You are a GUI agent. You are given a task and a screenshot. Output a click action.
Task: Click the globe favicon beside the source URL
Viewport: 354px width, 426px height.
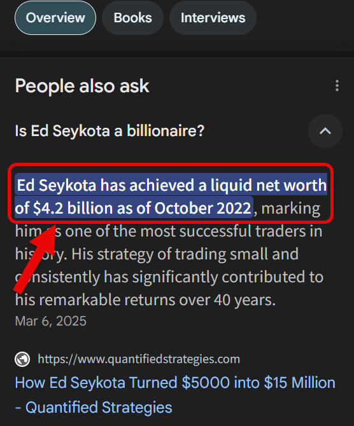(22, 359)
